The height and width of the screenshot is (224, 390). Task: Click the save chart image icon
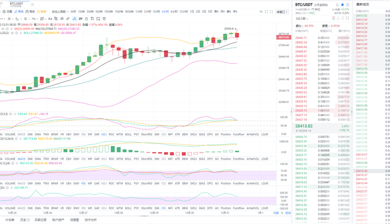pos(98,19)
